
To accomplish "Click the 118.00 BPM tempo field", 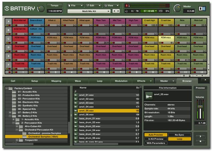I will 55,11.
